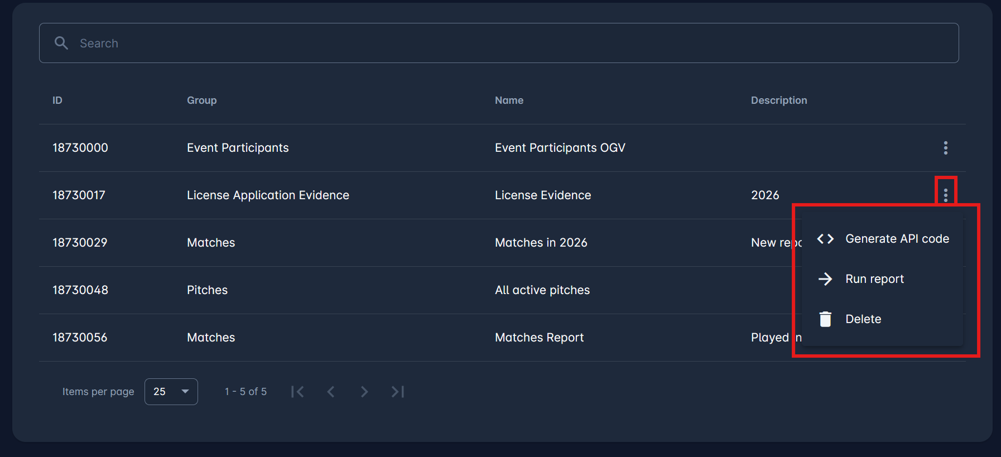Go to the first page of results
Image resolution: width=1001 pixels, height=457 pixels.
(x=297, y=392)
